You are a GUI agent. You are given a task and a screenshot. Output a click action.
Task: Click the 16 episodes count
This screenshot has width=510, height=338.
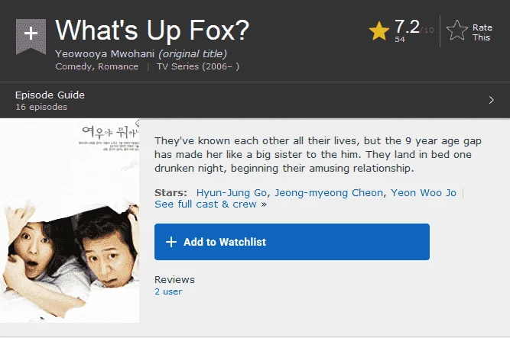tap(41, 107)
